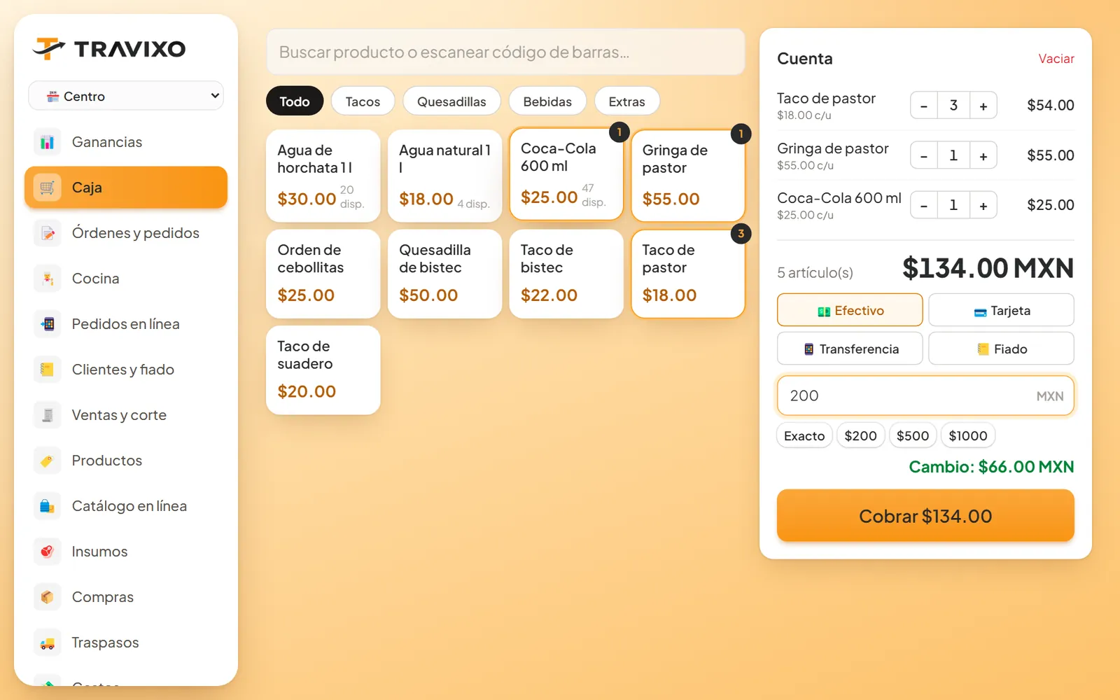Open the Compras box icon

[x=47, y=597]
